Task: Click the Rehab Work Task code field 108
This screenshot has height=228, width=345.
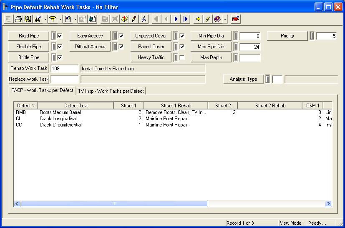Action: [65, 69]
